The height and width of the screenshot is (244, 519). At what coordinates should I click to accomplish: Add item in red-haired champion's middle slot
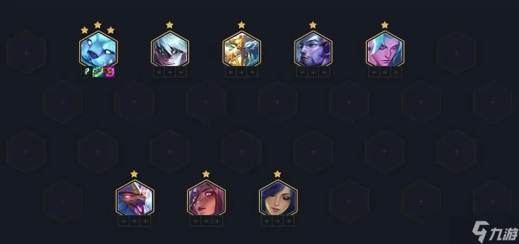click(206, 221)
